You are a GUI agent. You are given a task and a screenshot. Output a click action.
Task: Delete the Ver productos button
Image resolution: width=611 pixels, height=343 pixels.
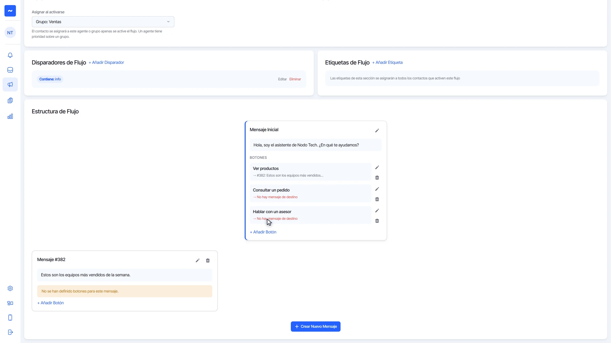click(x=377, y=178)
